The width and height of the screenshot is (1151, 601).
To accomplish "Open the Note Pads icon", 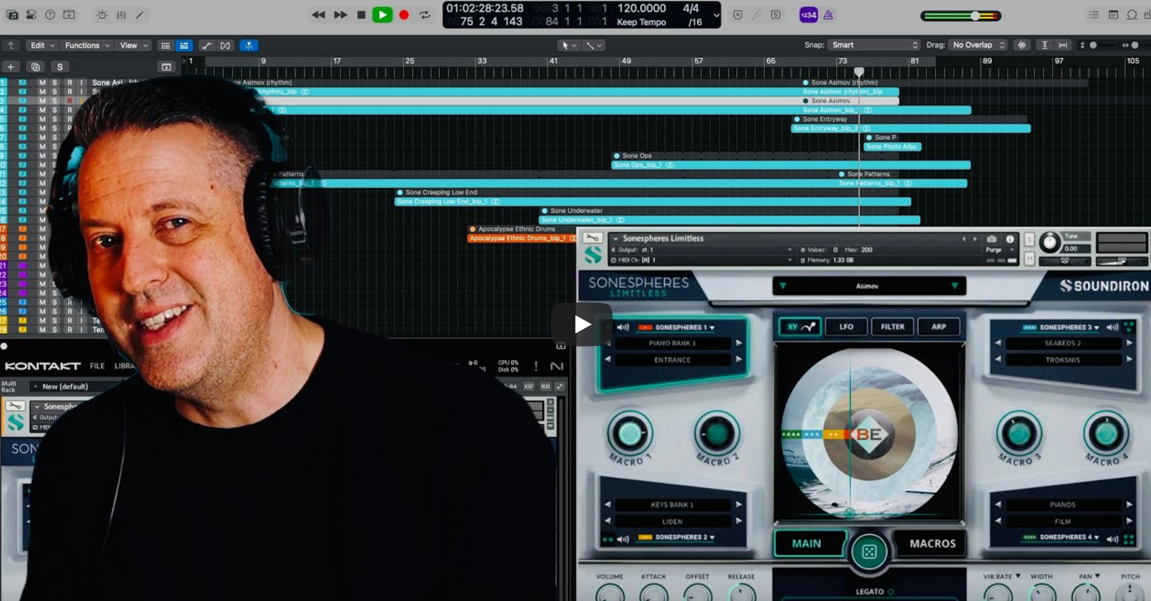I will click(x=1113, y=15).
